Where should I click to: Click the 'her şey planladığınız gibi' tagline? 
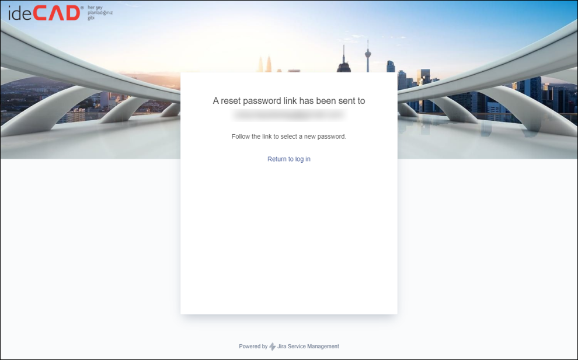click(x=100, y=12)
